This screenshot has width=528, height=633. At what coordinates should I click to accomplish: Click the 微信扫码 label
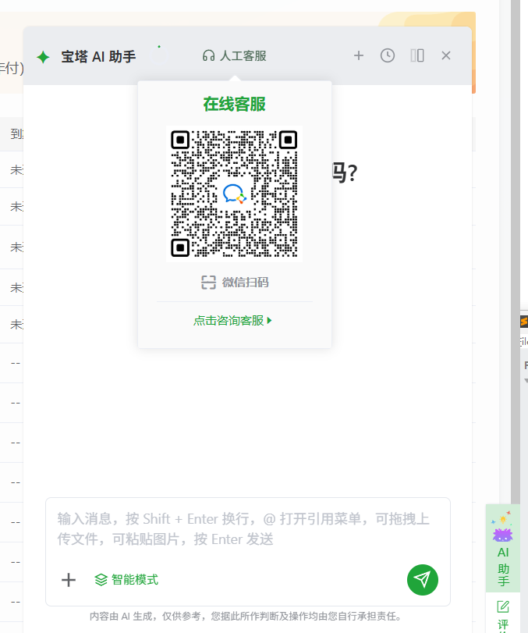pos(245,283)
